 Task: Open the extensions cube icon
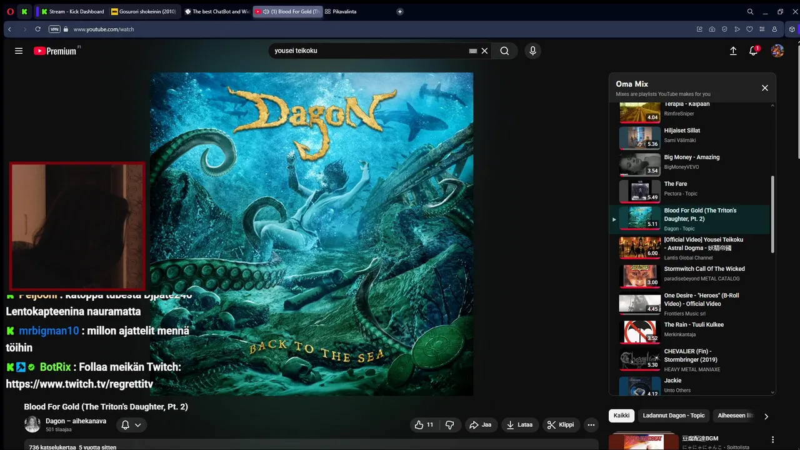(x=792, y=29)
